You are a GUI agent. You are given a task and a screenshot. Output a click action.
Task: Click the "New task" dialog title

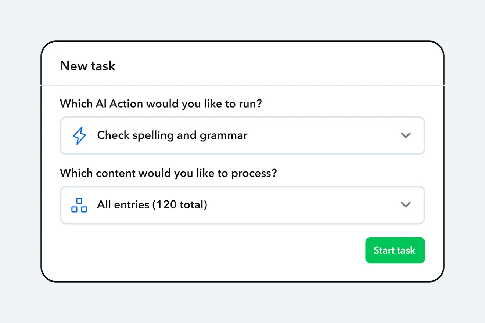87,66
